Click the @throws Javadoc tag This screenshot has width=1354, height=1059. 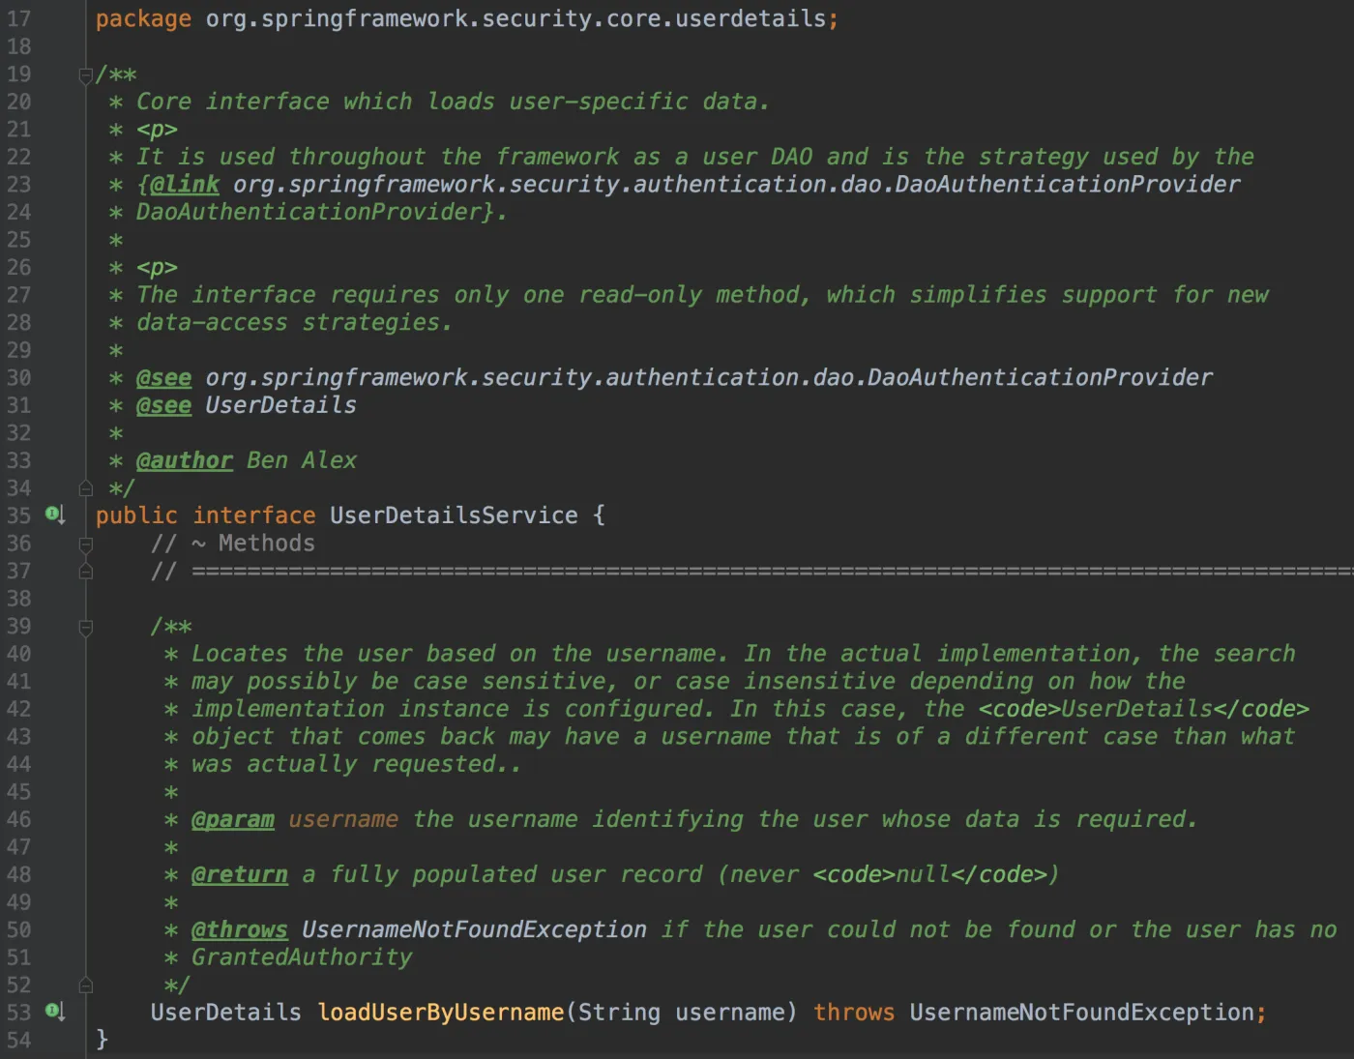(x=239, y=930)
